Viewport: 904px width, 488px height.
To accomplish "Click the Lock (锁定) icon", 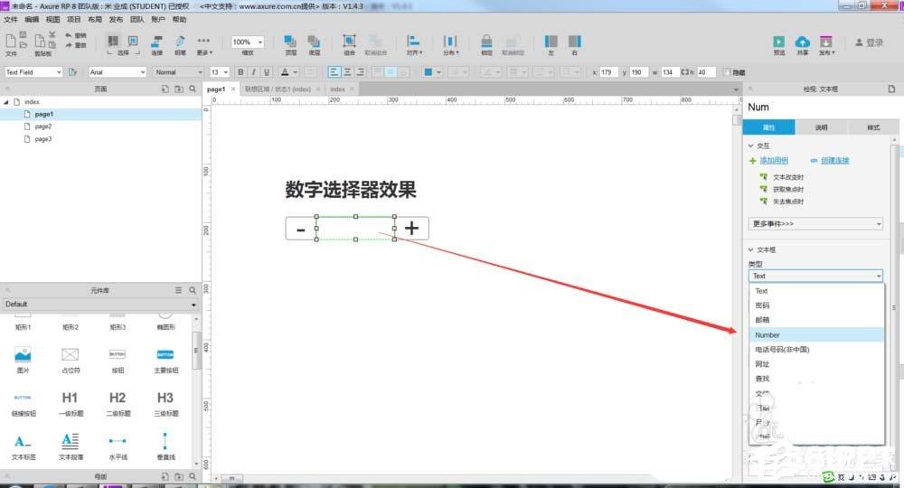I will click(486, 42).
